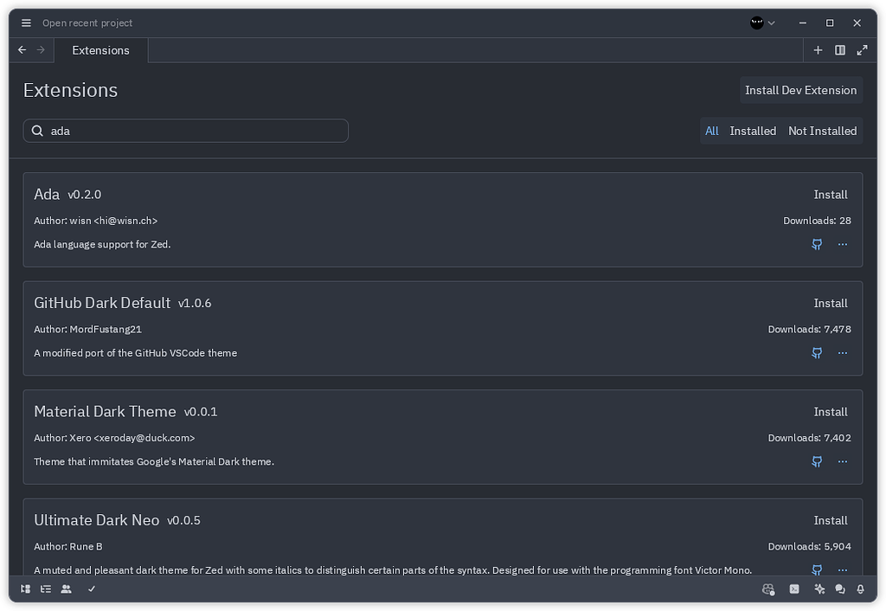886x611 pixels.
Task: Maximize the Zed window
Action: pos(830,23)
